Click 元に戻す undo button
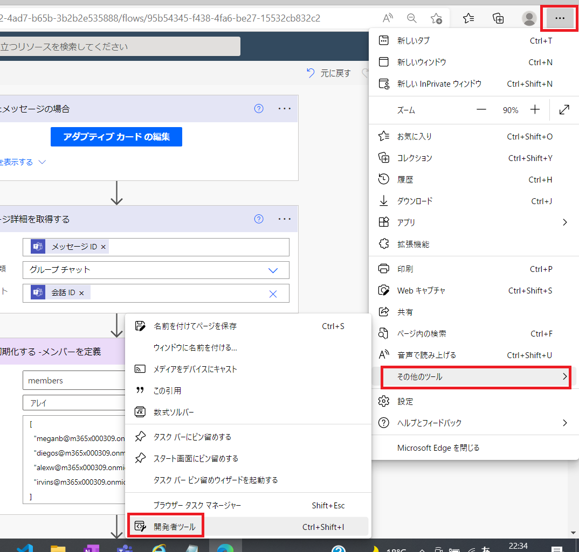The image size is (579, 552). (329, 73)
